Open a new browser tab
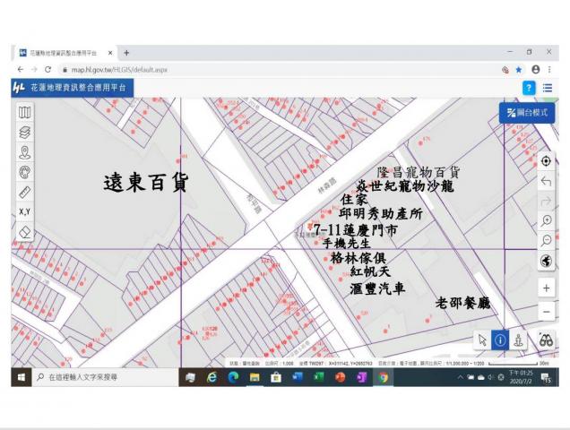The image size is (570, 430). click(x=126, y=53)
